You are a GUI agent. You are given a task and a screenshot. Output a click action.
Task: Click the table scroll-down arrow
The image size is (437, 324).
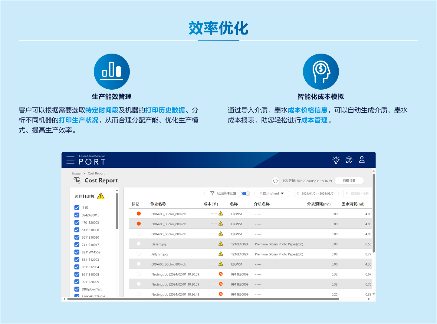tap(374, 294)
